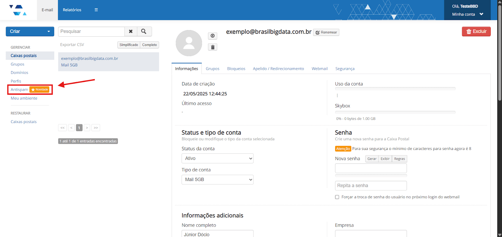Go to the last page with >> button
Viewport: 502px width, 237px height.
96,128
